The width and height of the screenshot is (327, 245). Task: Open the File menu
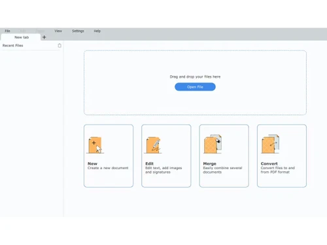pyautogui.click(x=7, y=31)
